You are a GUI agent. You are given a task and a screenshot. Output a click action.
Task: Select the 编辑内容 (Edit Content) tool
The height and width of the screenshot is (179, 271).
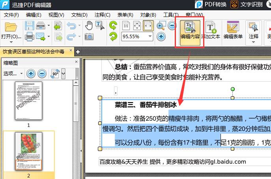tap(190, 30)
